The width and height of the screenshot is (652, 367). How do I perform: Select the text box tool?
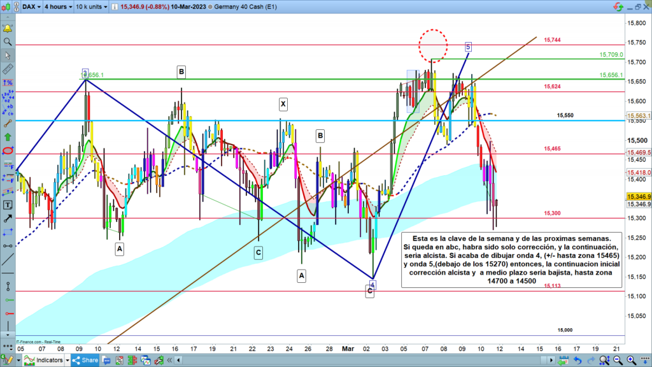pyautogui.click(x=8, y=205)
